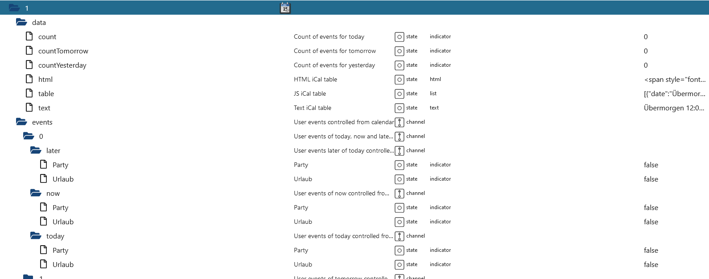709x279 pixels.
Task: Click the value 0 for count
Action: (x=646, y=37)
